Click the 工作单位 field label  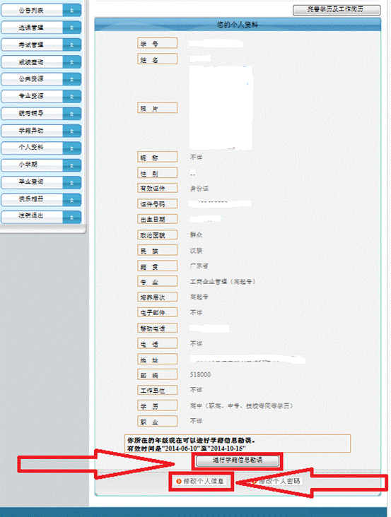click(x=158, y=390)
